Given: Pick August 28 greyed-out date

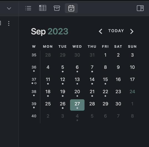Looking at the screenshot, I should click(x=48, y=55).
